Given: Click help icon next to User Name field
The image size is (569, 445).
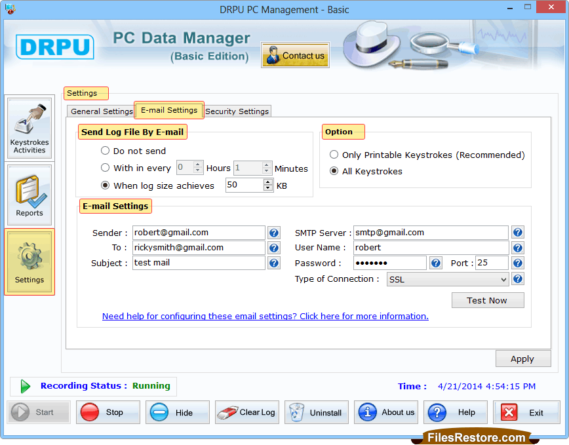Looking at the screenshot, I should [518, 248].
